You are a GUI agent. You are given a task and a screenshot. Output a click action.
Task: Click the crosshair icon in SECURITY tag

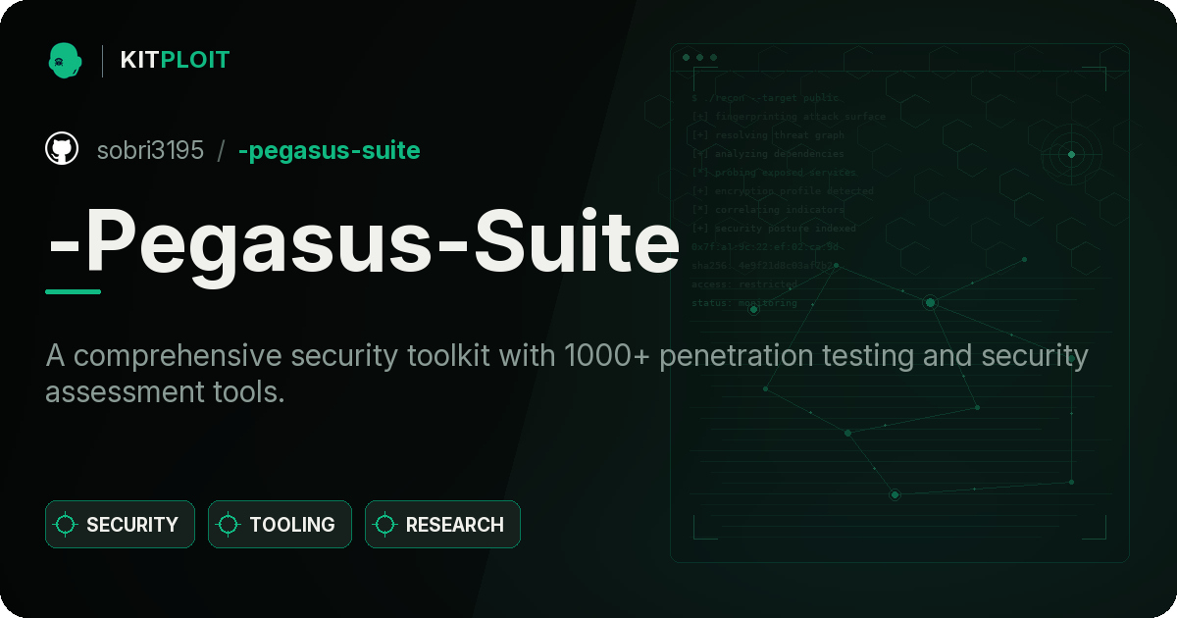66,525
